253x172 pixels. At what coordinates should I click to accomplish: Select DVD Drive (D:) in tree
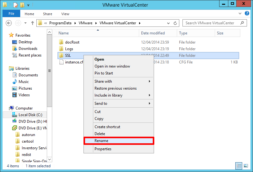(33, 121)
